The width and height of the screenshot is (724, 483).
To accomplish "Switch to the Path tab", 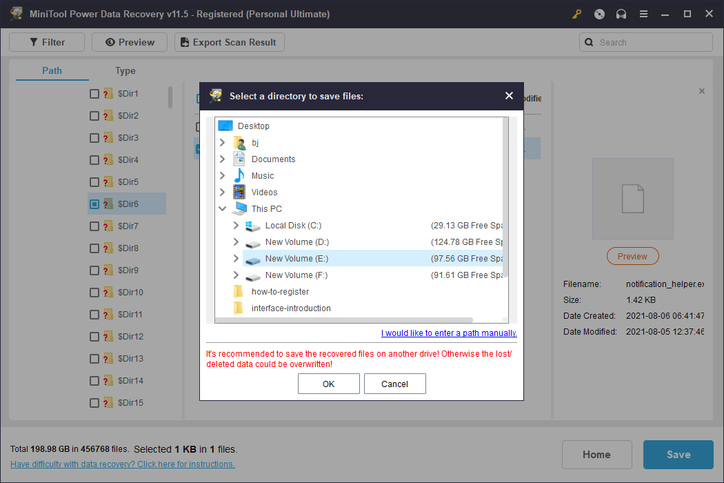I will click(52, 70).
